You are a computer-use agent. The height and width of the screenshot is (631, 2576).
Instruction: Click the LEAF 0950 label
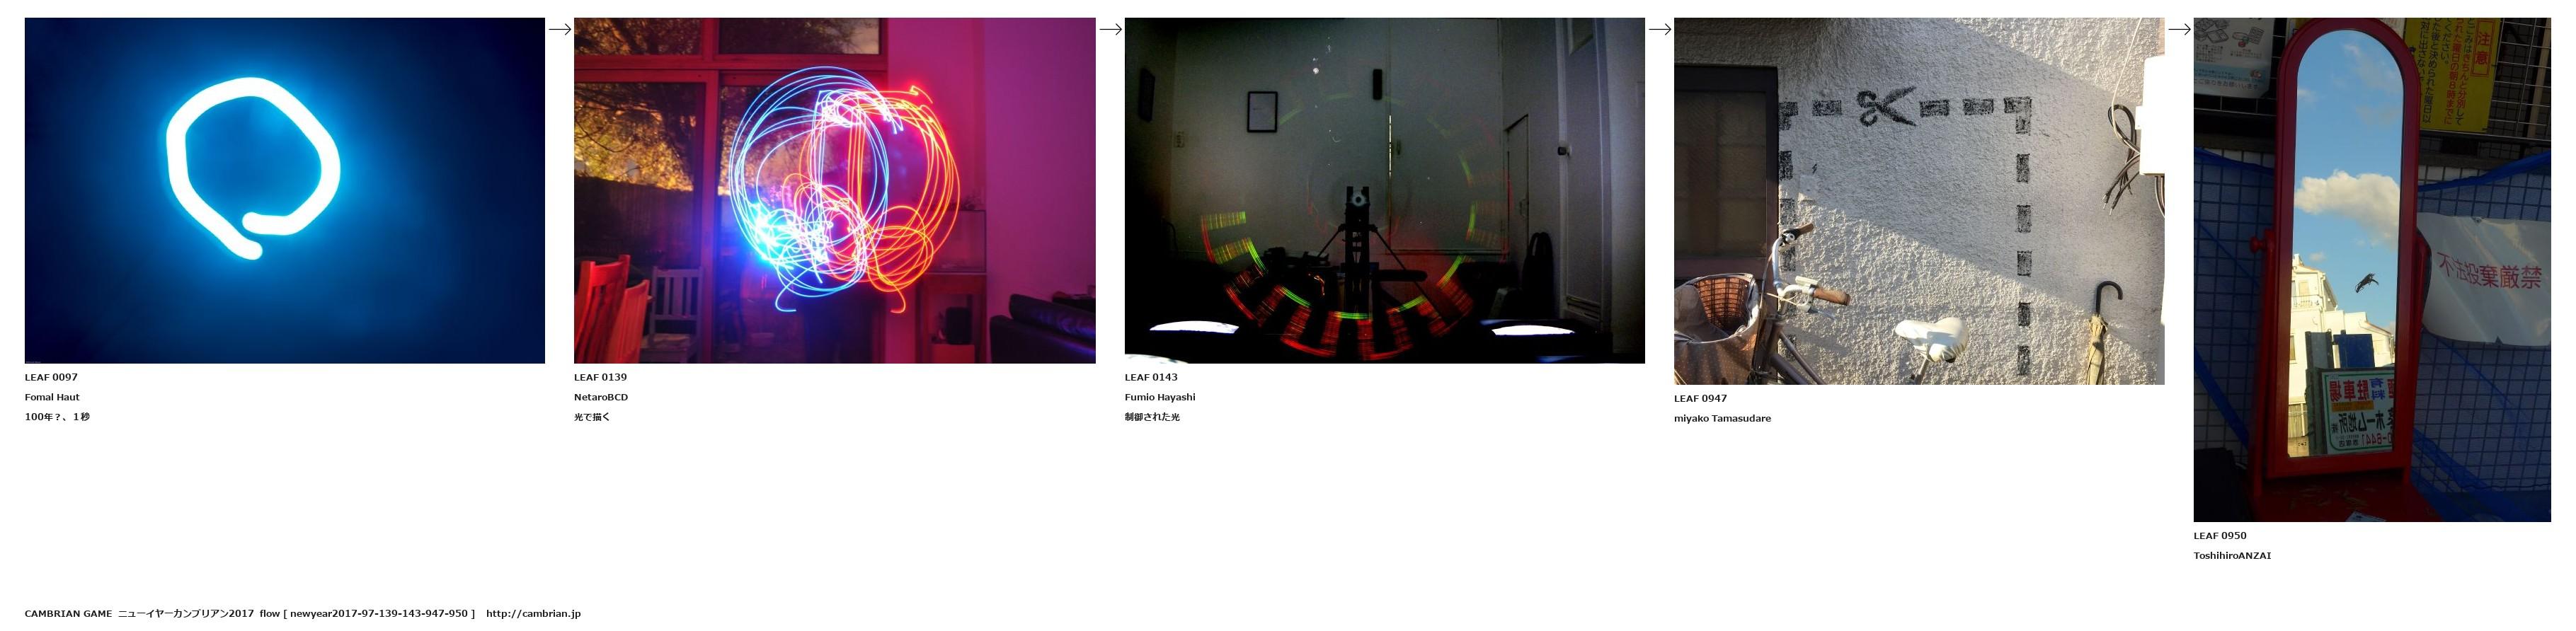[2219, 535]
